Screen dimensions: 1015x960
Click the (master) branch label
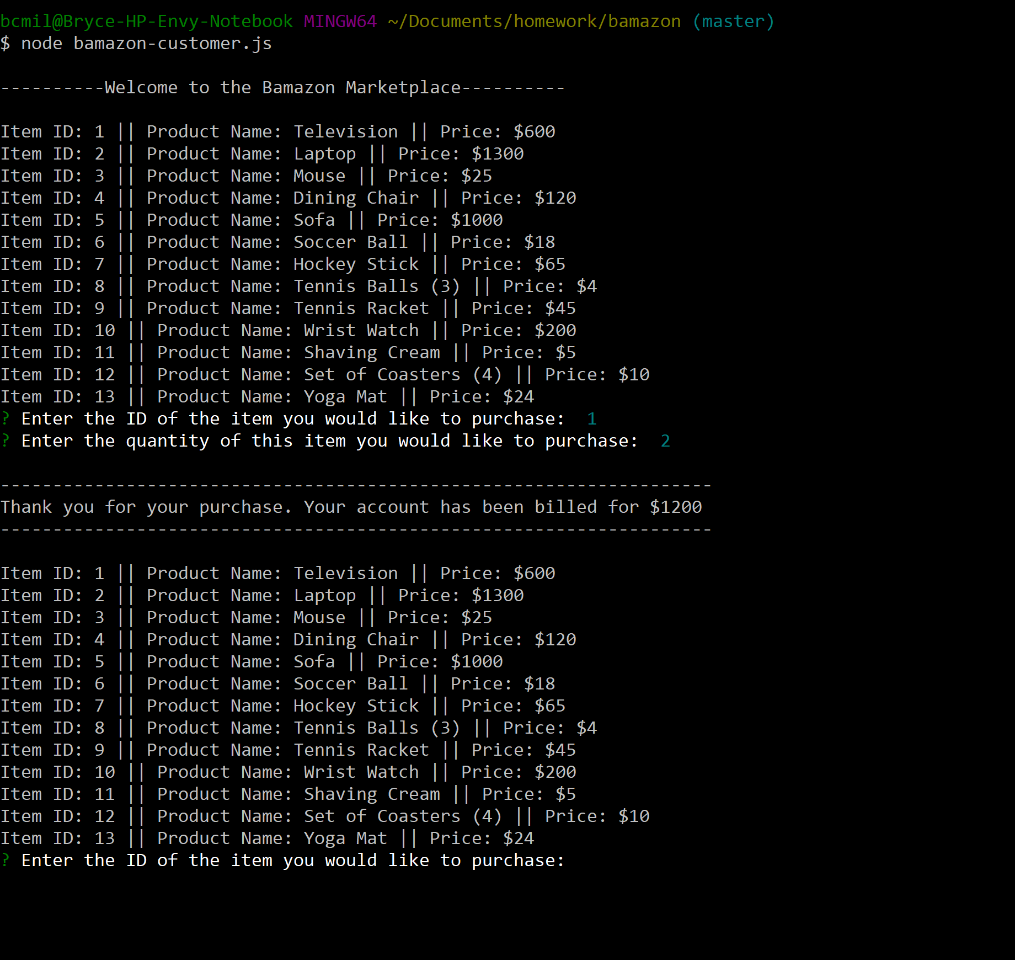[x=734, y=22]
